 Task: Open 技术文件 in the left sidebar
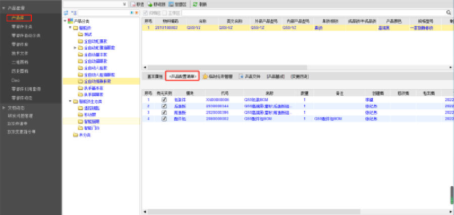19,53
